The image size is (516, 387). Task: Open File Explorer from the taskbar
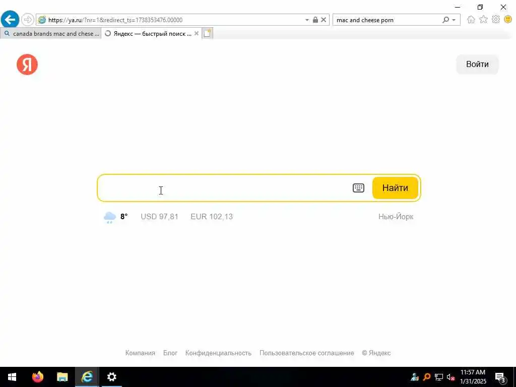coord(62,377)
